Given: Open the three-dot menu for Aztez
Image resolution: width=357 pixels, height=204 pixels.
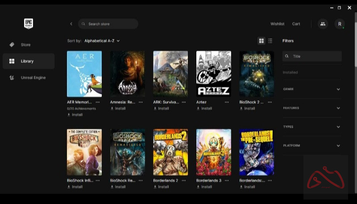Looking at the screenshot, I should [227, 102].
